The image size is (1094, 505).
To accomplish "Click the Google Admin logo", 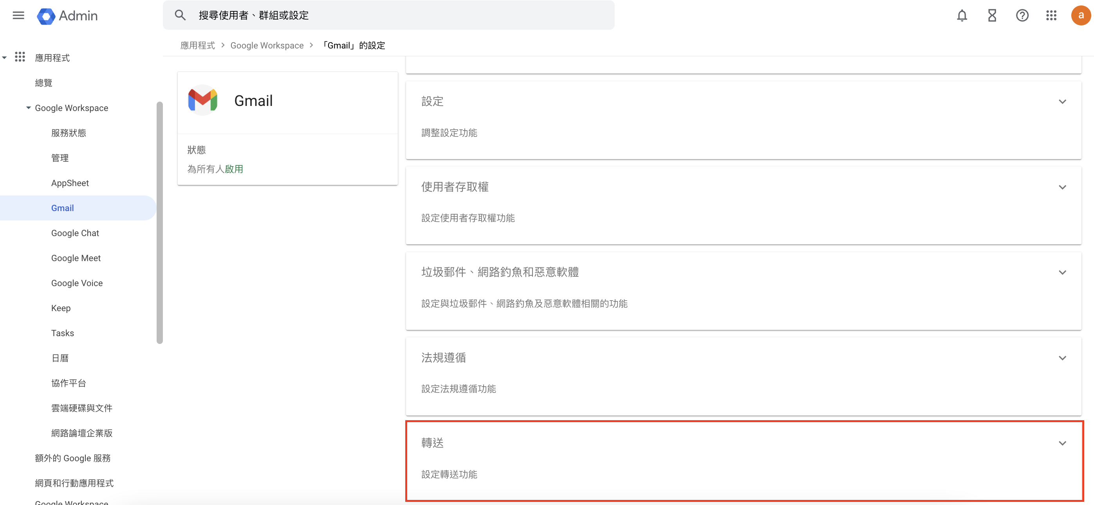I will (67, 16).
